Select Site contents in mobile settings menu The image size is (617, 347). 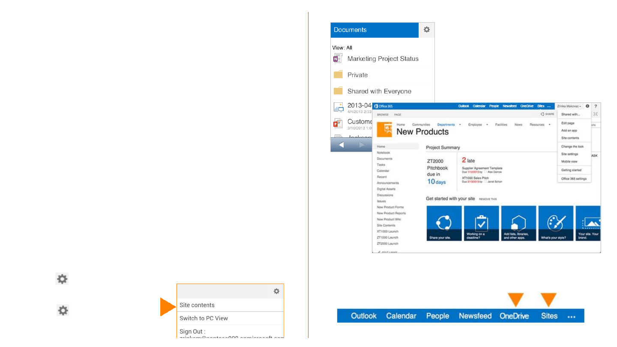pyautogui.click(x=197, y=305)
